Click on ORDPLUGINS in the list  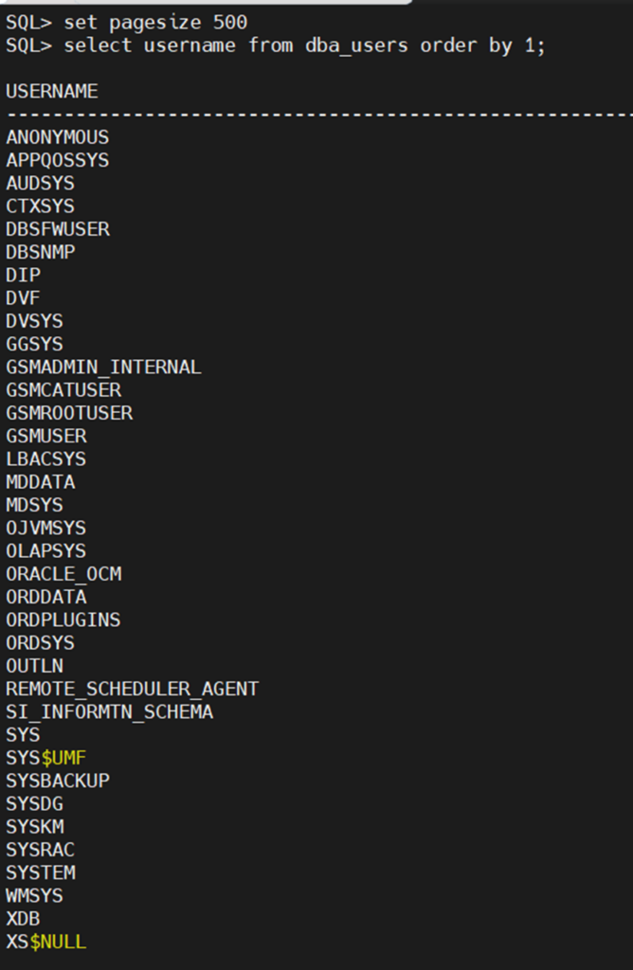(63, 620)
